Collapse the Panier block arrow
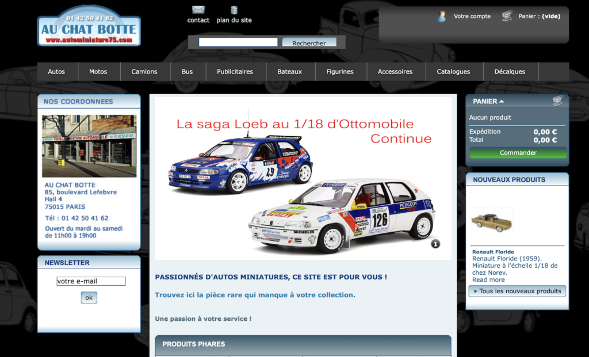This screenshot has width=589, height=357. [x=502, y=101]
